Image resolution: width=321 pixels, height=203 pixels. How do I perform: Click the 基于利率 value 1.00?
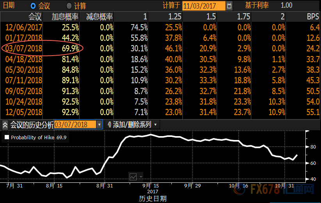click(x=286, y=5)
